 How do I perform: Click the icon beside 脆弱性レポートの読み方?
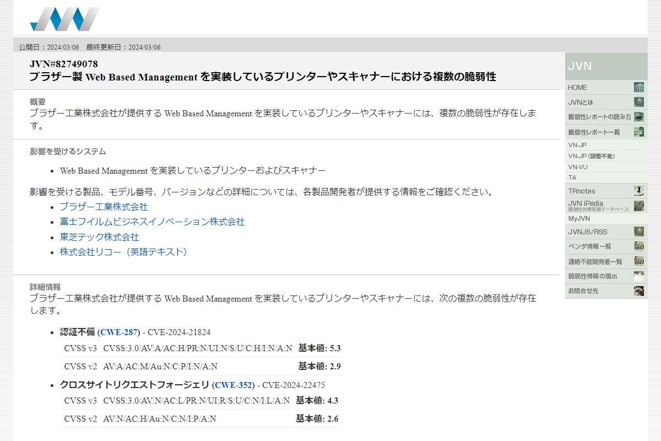639,117
